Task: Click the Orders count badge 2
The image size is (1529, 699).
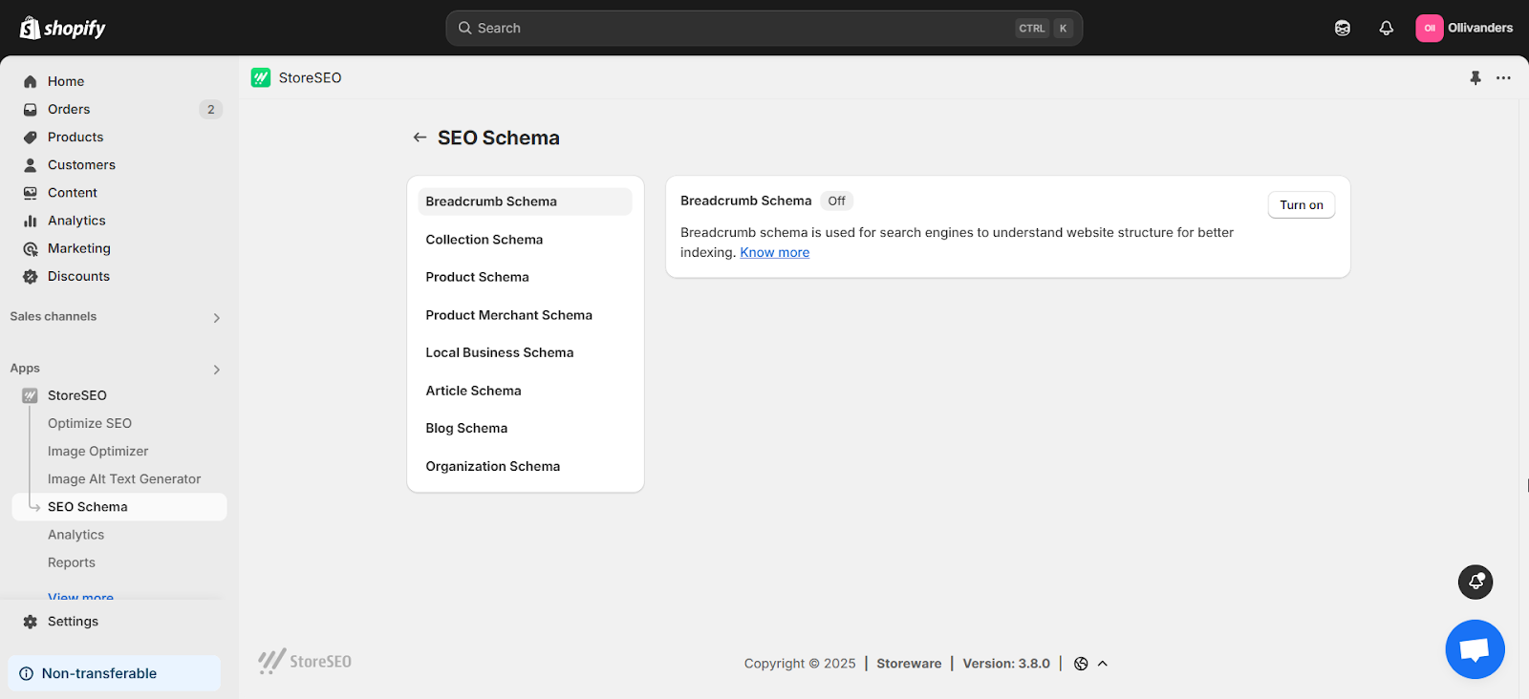Action: pos(211,109)
